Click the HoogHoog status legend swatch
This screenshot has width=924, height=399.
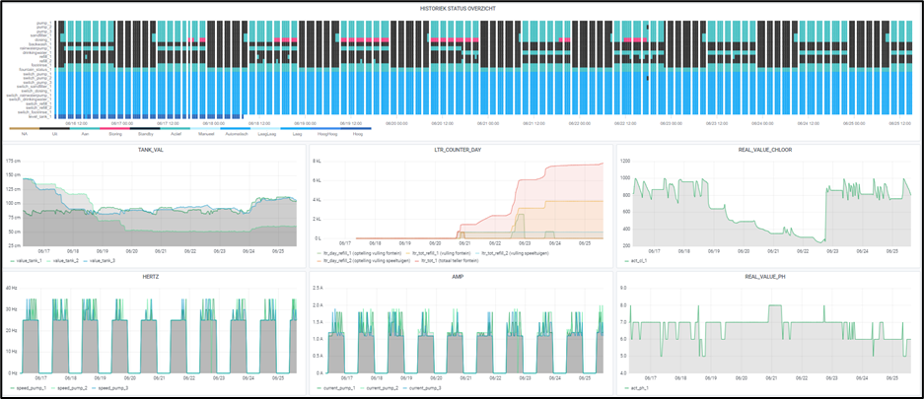[x=324, y=128]
